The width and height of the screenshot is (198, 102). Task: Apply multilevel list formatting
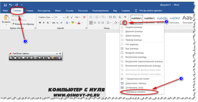(x=103, y=17)
